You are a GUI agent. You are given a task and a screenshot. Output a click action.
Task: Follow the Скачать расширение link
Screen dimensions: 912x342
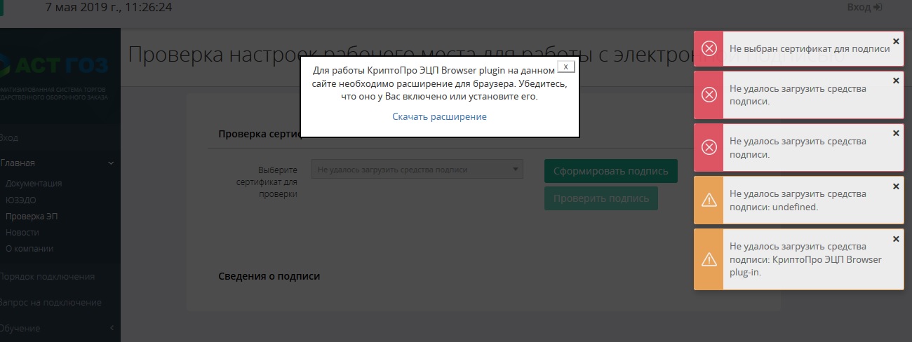[x=439, y=117]
